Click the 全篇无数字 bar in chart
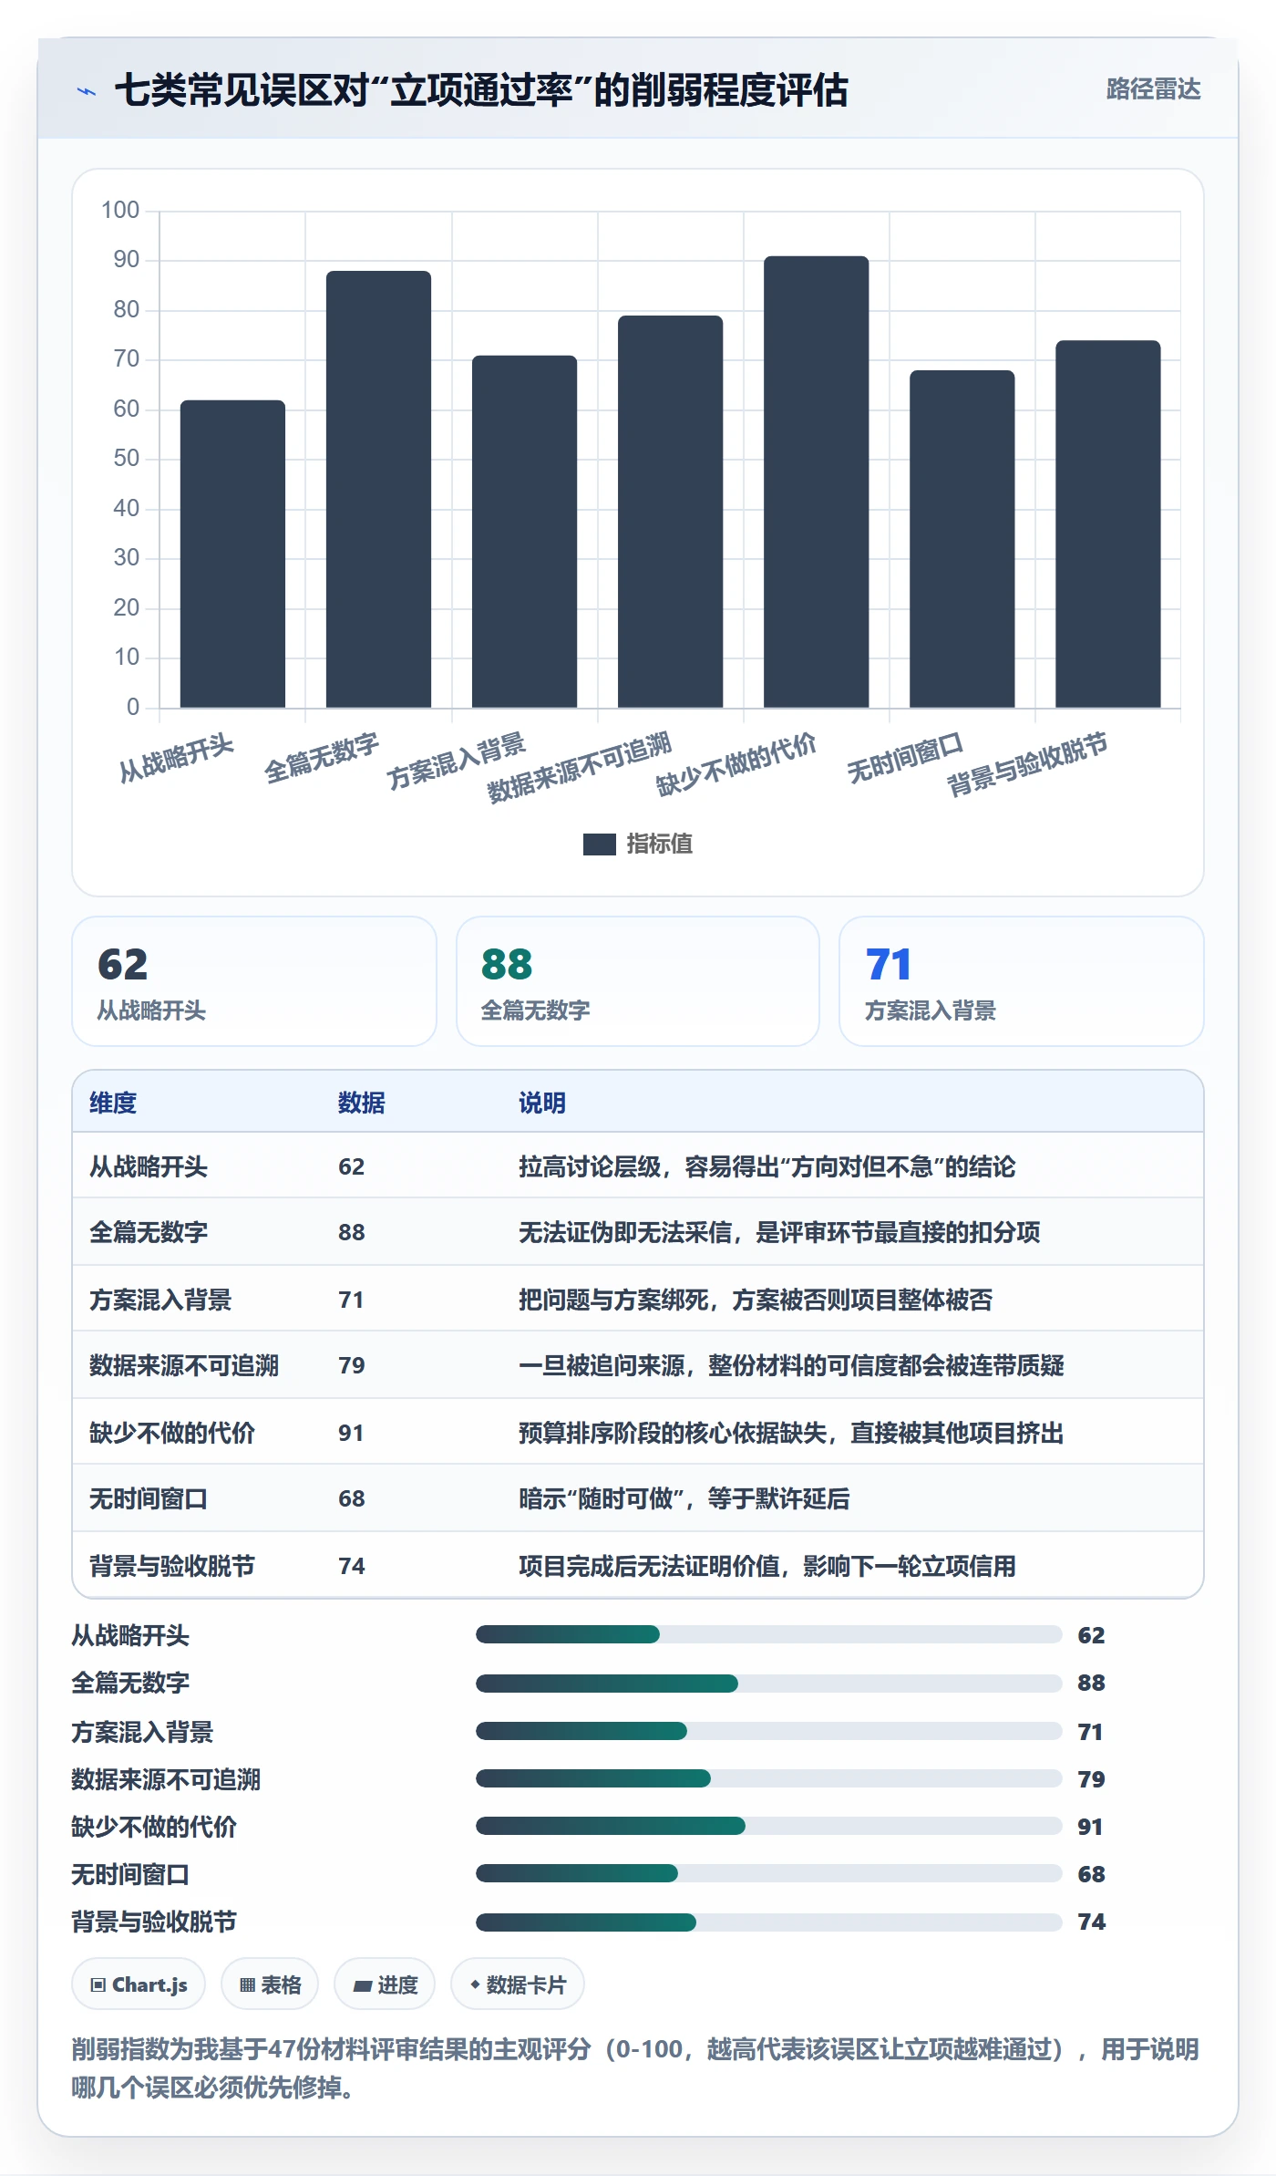This screenshot has width=1276, height=2176. (378, 489)
